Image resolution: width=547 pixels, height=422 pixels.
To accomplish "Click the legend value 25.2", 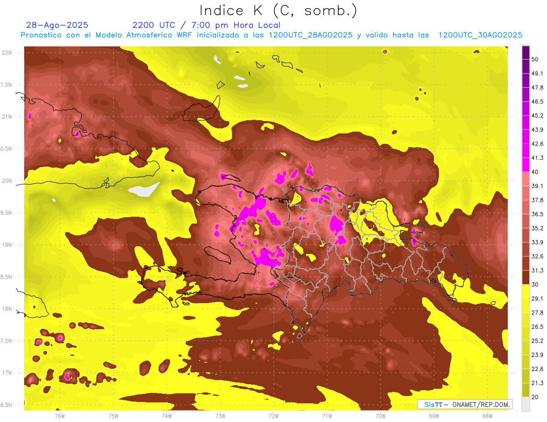I will 537,341.
